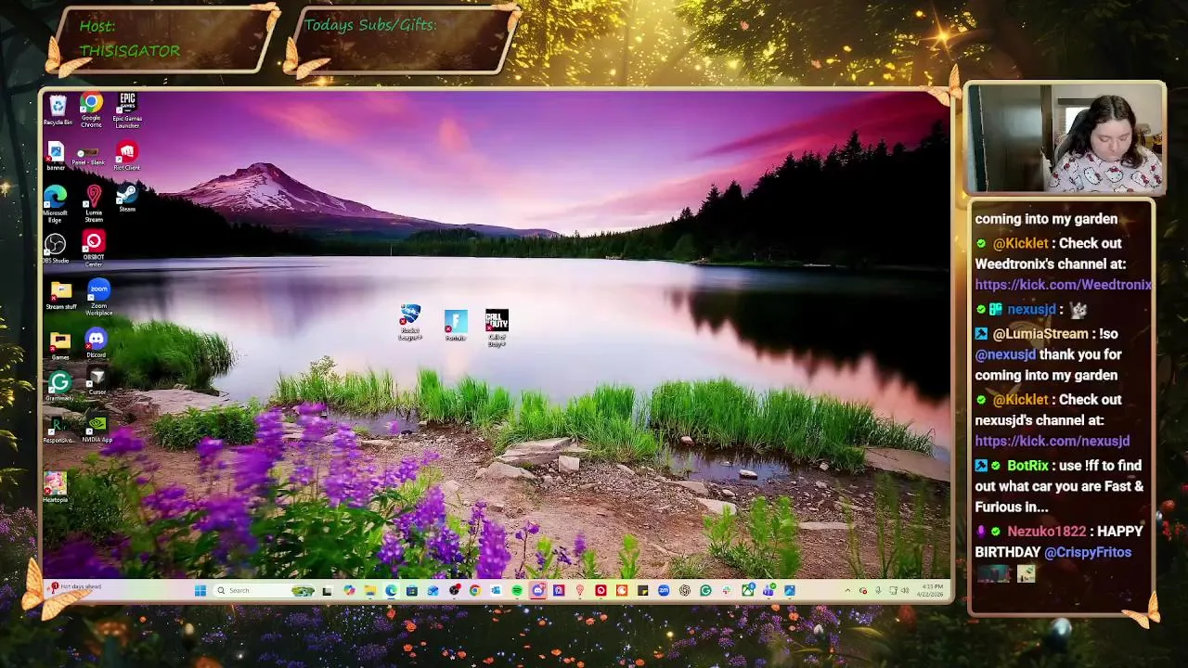Launch Zoom Workplace from the desktop

pos(98,298)
